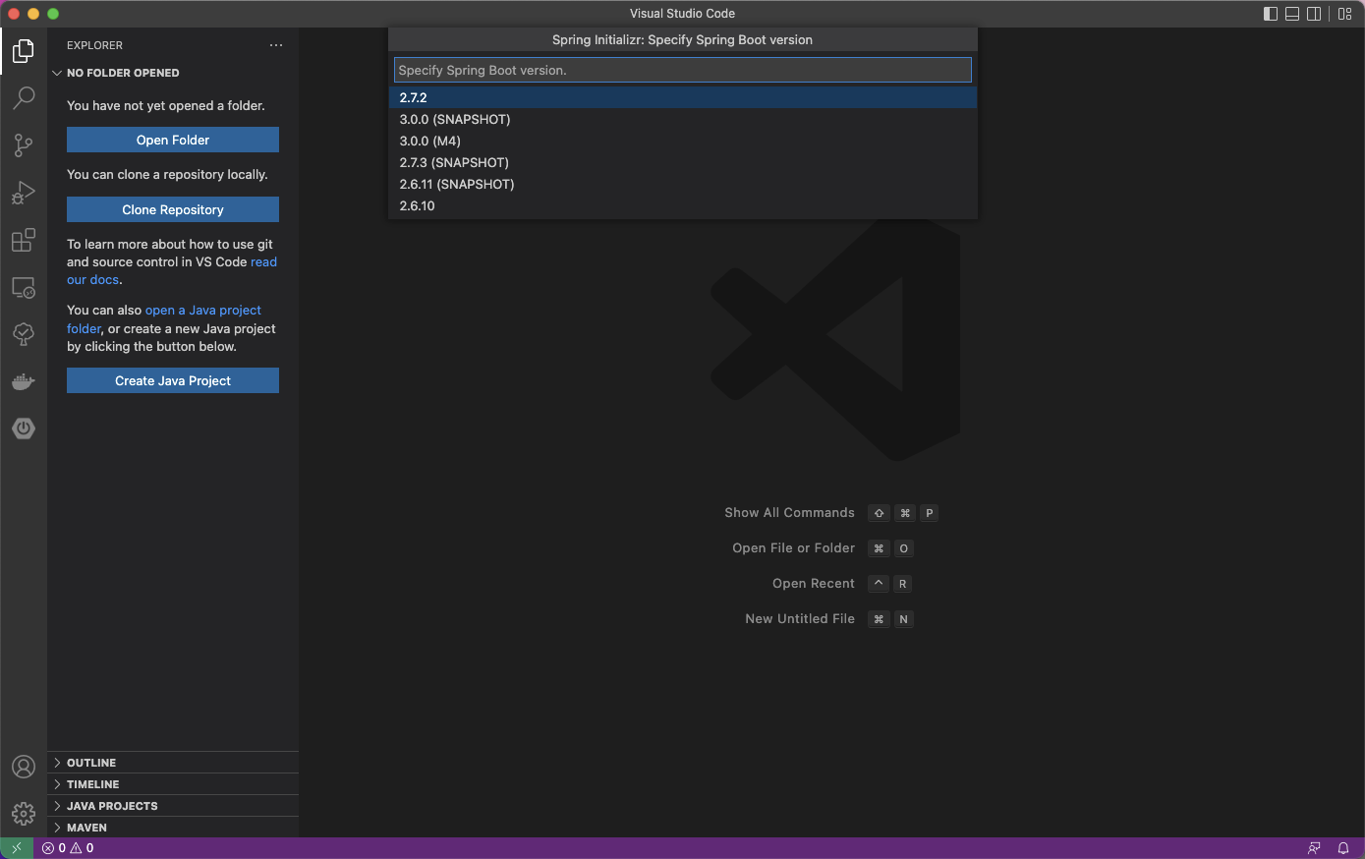Screen dimensions: 1365x859
Task: Click the Open Recent R key hint
Action: tap(903, 584)
